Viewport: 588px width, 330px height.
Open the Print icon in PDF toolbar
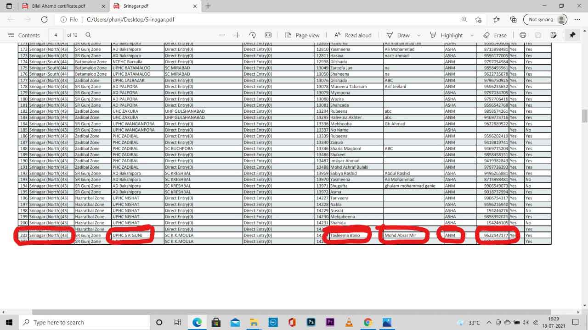coord(523,35)
